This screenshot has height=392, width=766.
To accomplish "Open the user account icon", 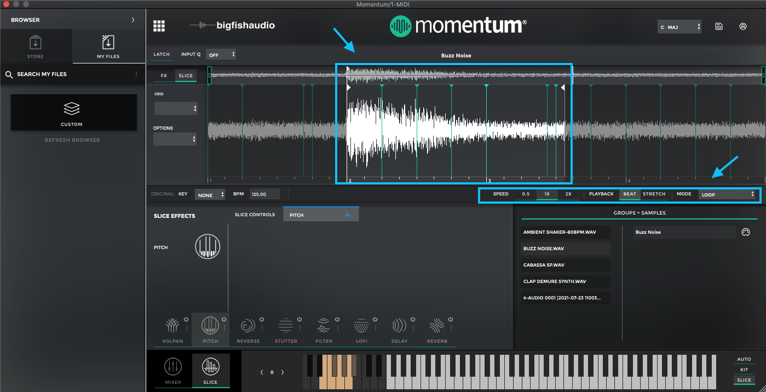I will coord(743,26).
